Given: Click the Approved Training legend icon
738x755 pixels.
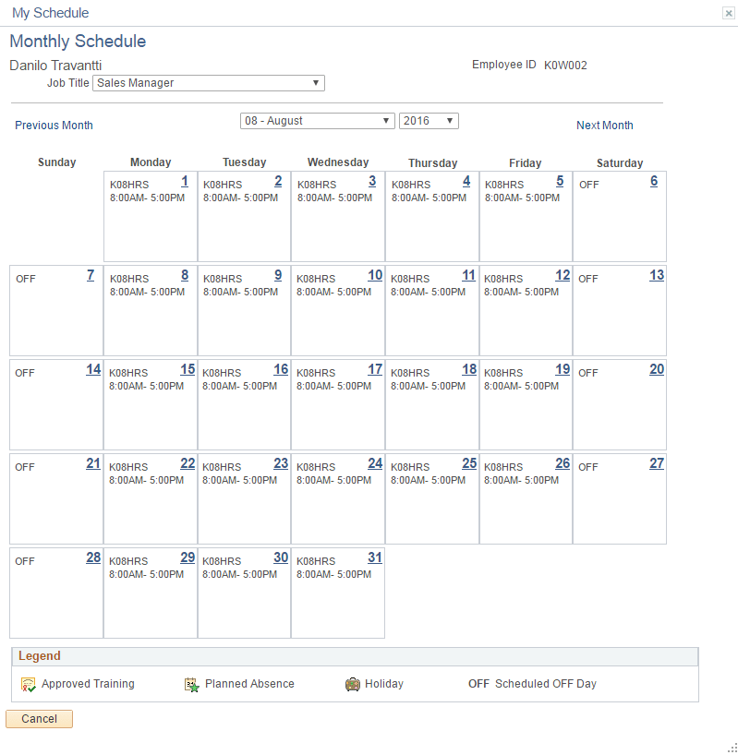Looking at the screenshot, I should point(28,684).
